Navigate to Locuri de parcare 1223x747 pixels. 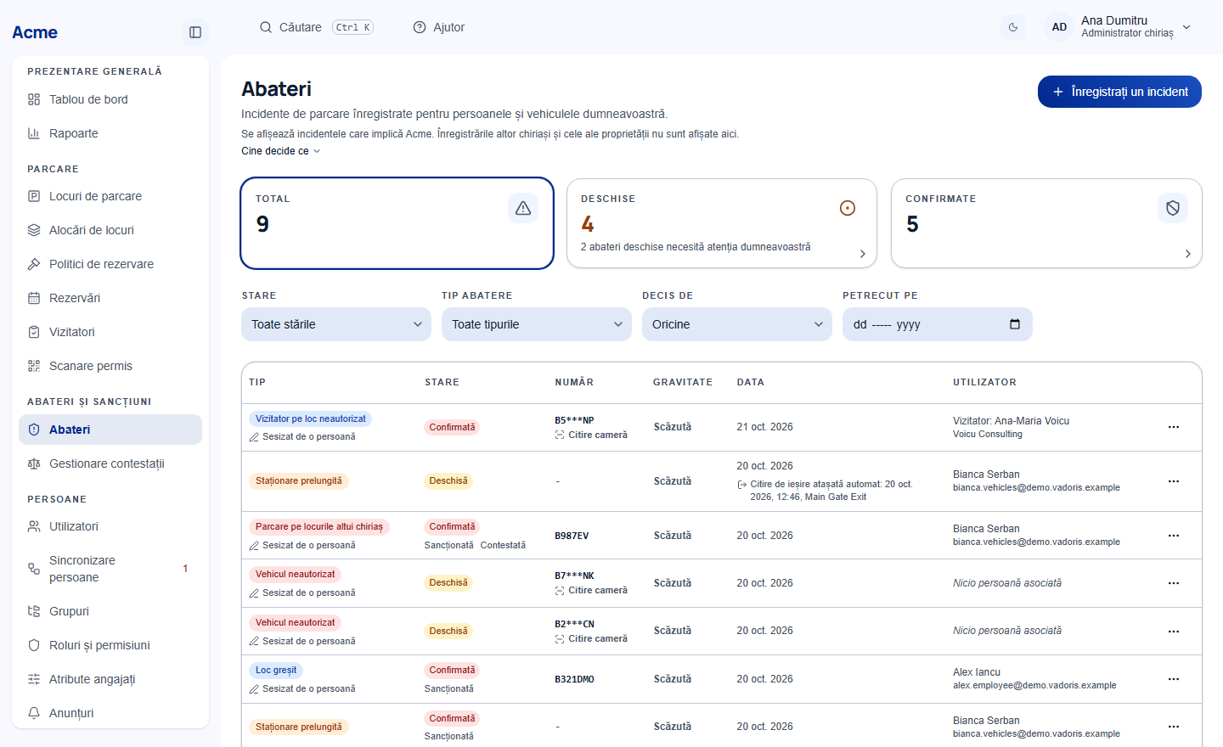pyautogui.click(x=110, y=196)
